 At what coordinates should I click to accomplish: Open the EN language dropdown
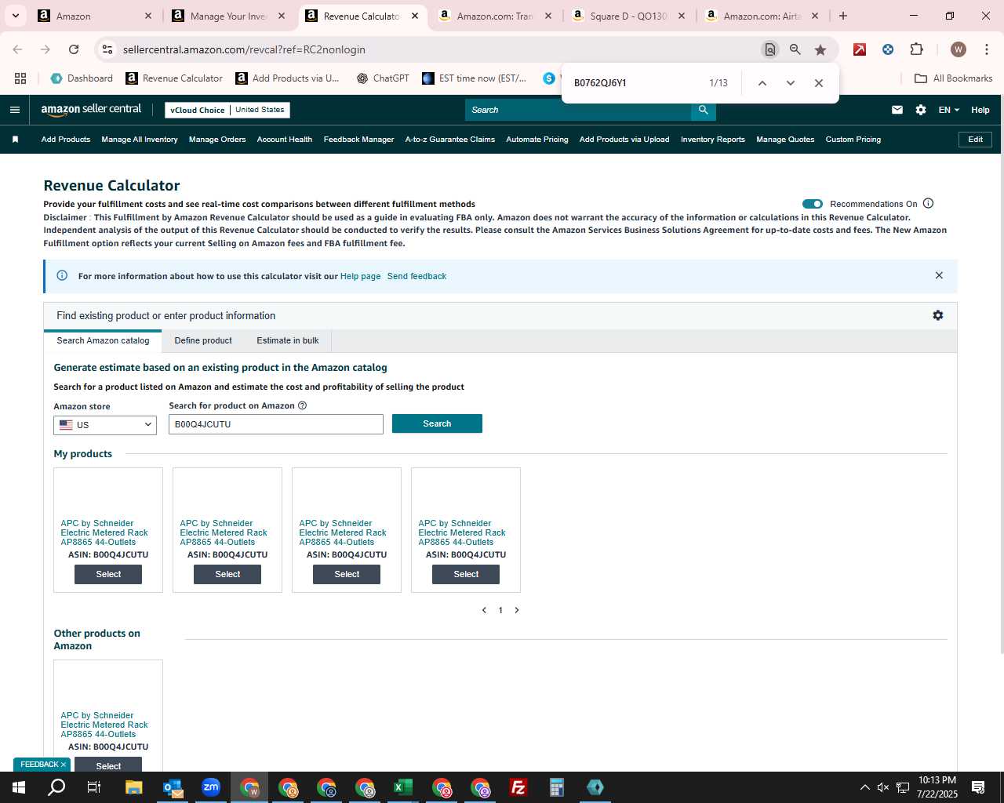pos(948,110)
